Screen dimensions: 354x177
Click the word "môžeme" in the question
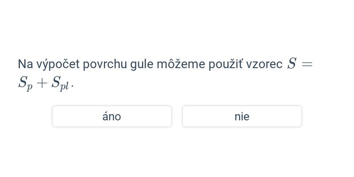coord(181,64)
